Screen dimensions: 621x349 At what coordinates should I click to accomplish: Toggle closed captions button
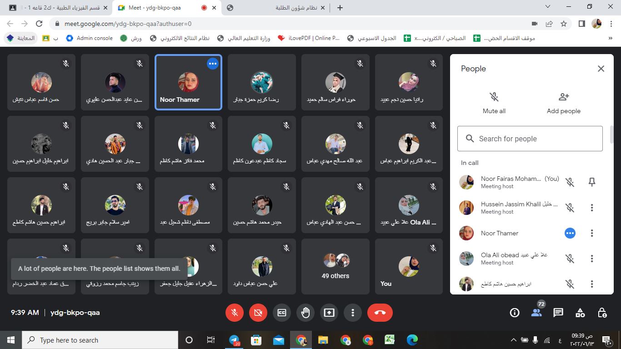point(282,313)
